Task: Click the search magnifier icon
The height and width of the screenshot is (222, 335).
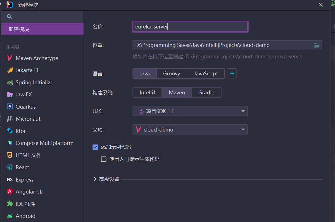Action: [9, 17]
